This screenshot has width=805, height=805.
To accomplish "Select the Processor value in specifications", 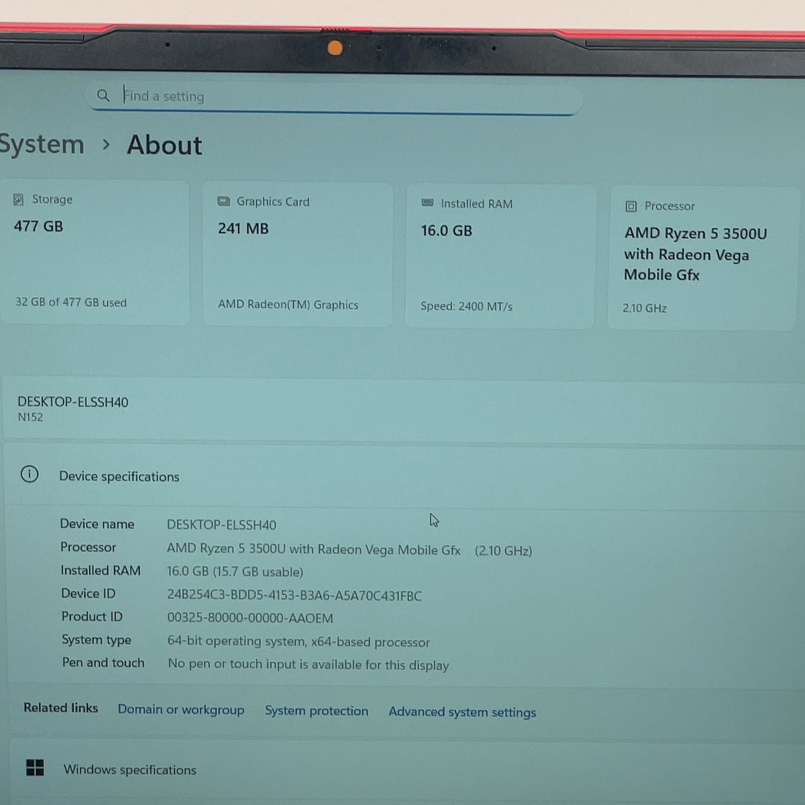I will click(349, 550).
